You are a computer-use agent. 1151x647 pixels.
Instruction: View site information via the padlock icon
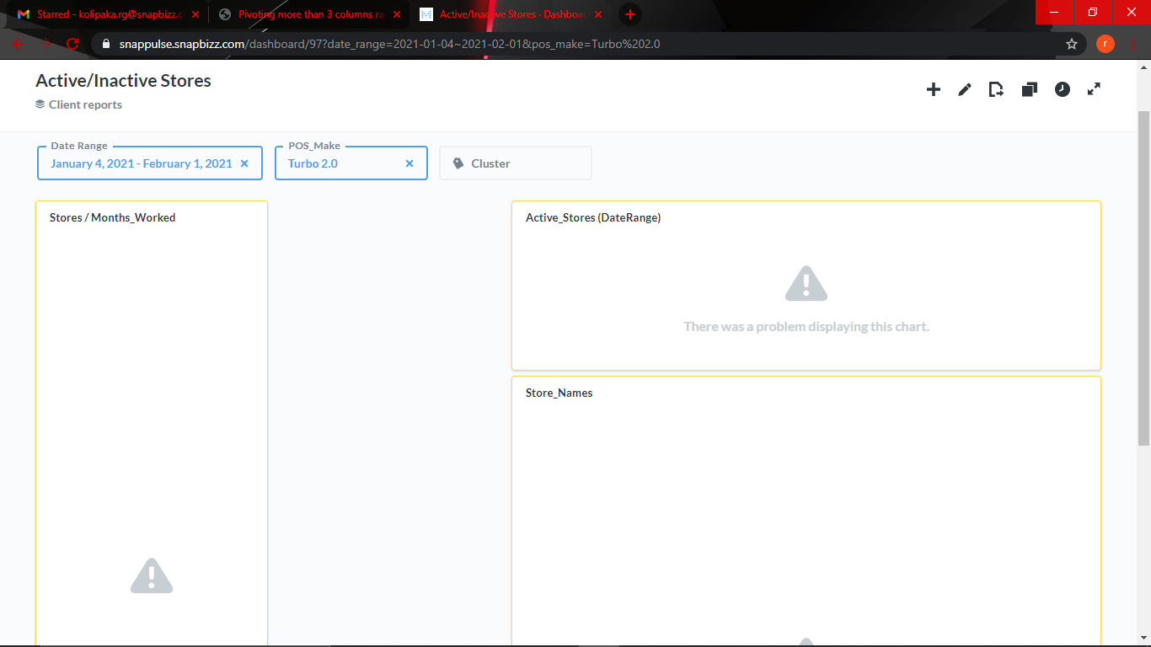point(105,43)
